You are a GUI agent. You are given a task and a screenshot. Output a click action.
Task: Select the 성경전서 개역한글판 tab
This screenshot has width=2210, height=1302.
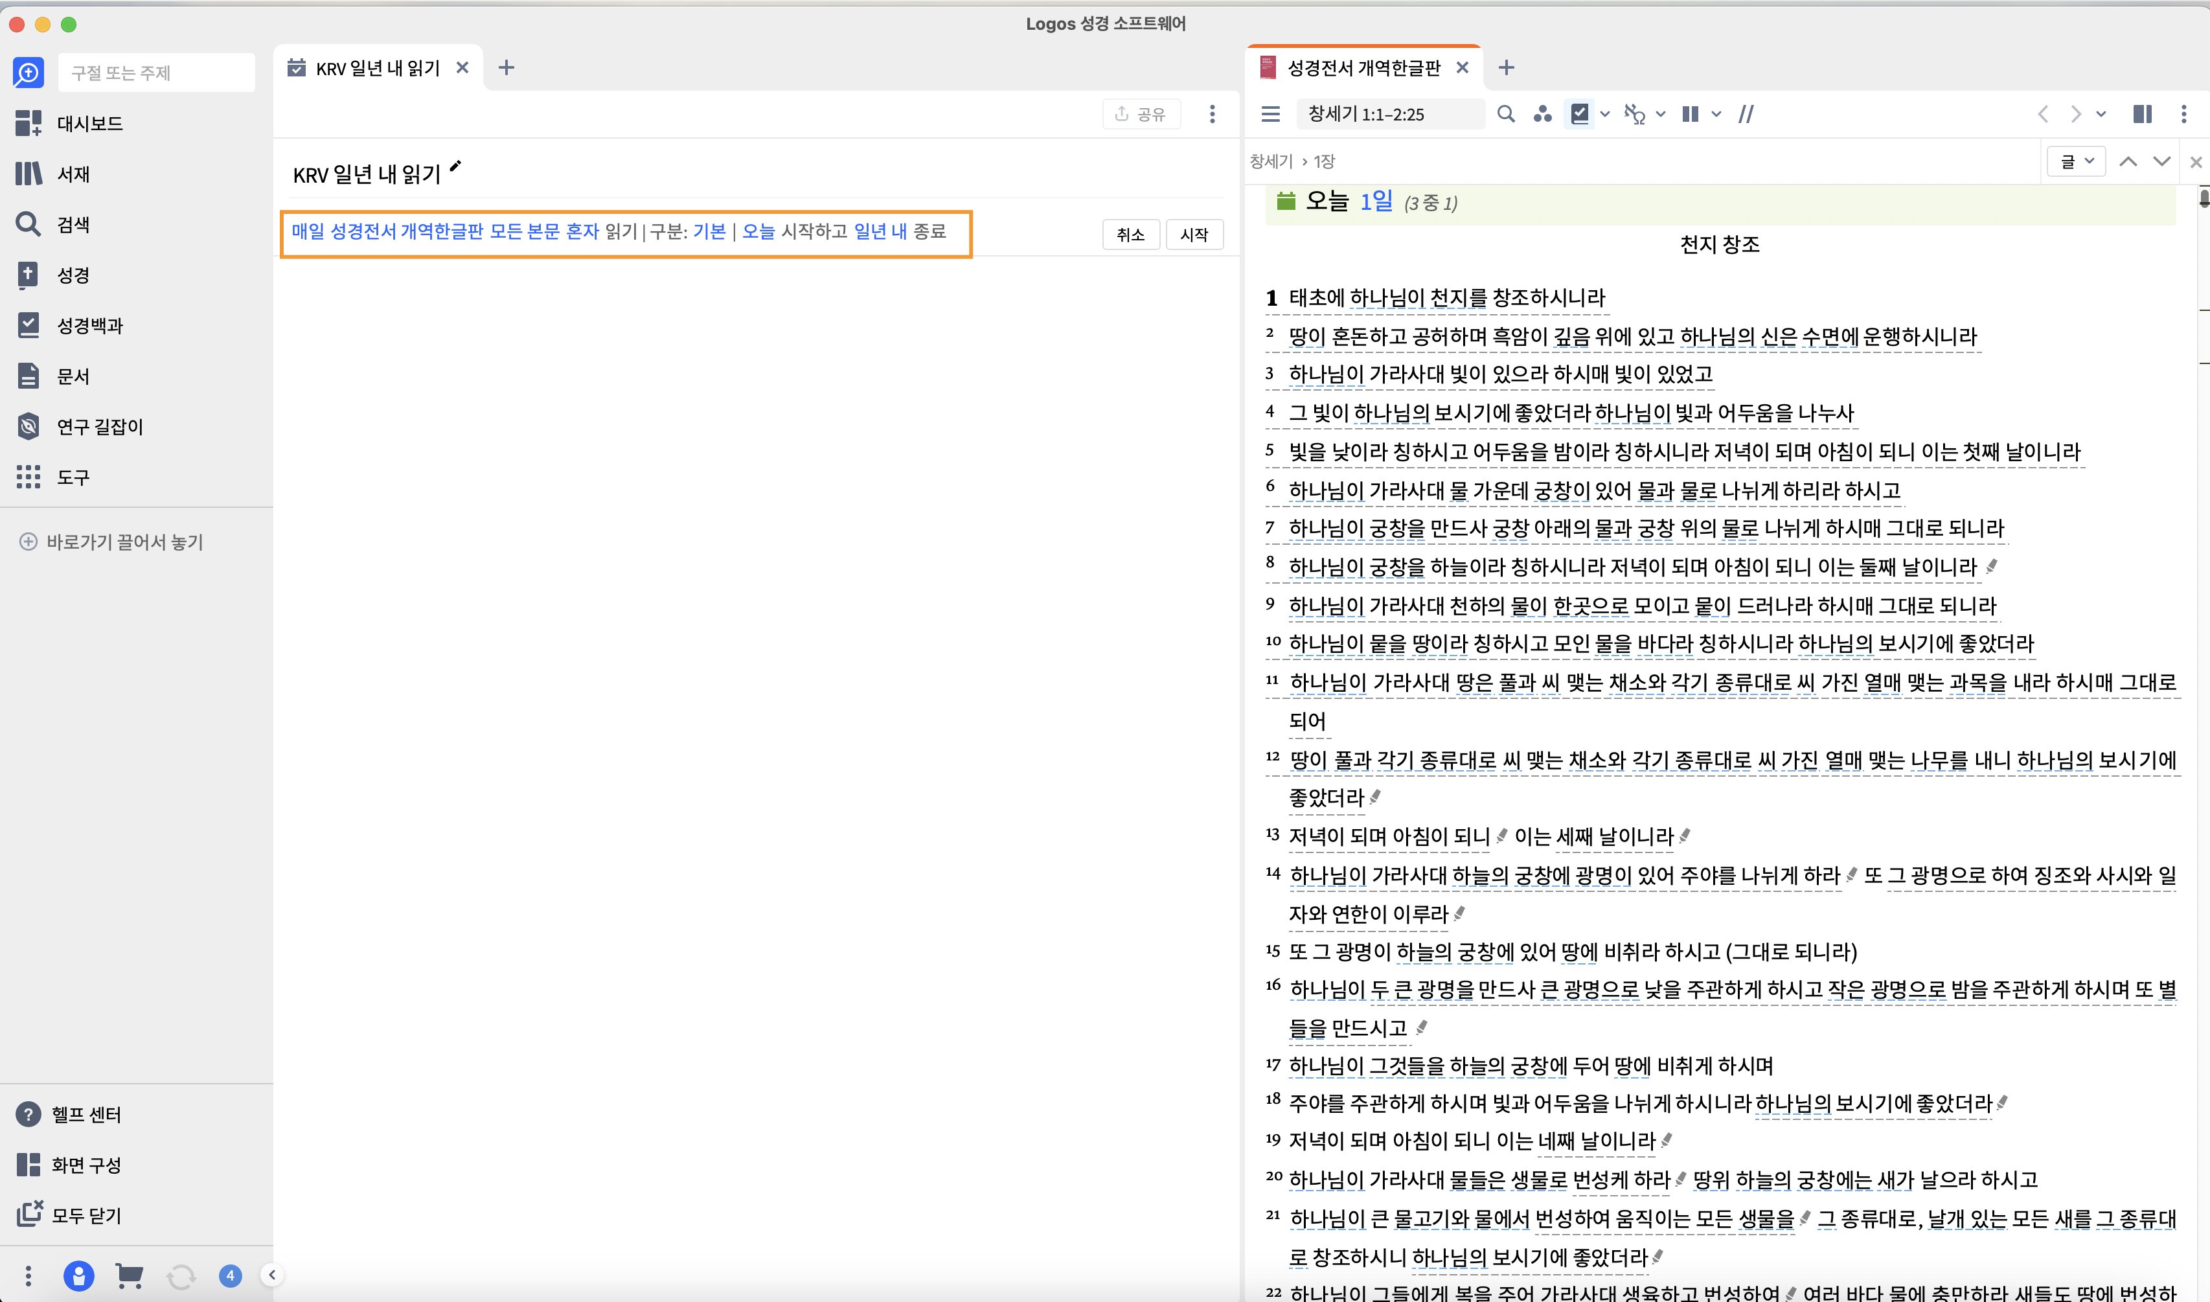[1363, 69]
